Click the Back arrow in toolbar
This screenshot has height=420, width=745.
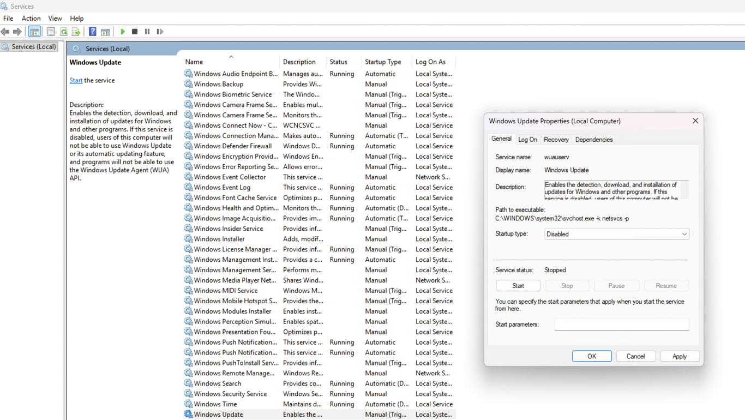click(5, 32)
